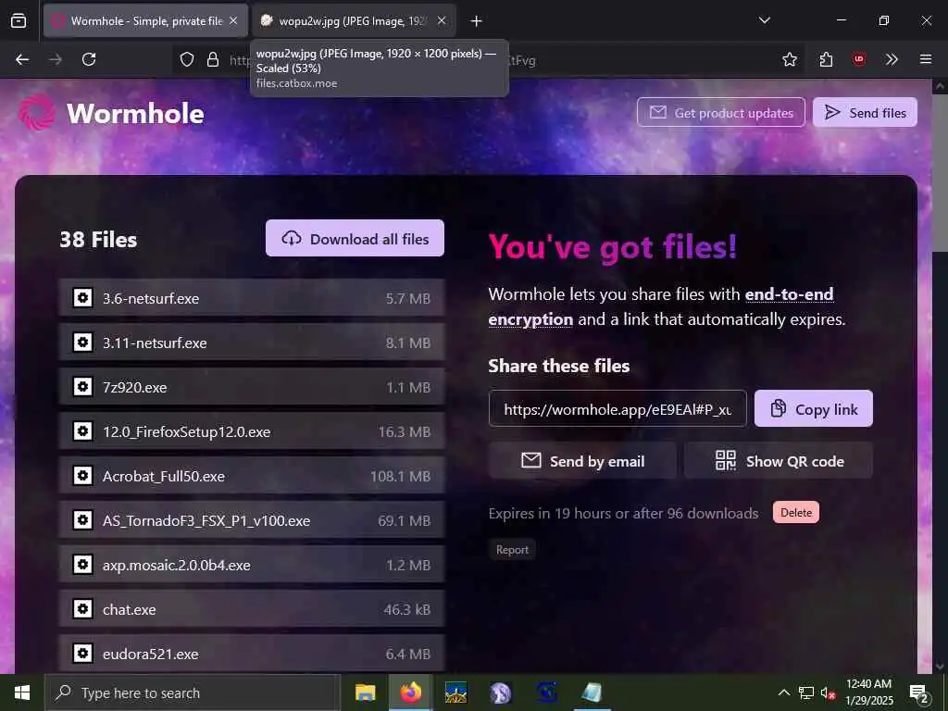Select 12.0_FirefoxSetup12.0.exe file name
This screenshot has height=711, width=948.
186,432
